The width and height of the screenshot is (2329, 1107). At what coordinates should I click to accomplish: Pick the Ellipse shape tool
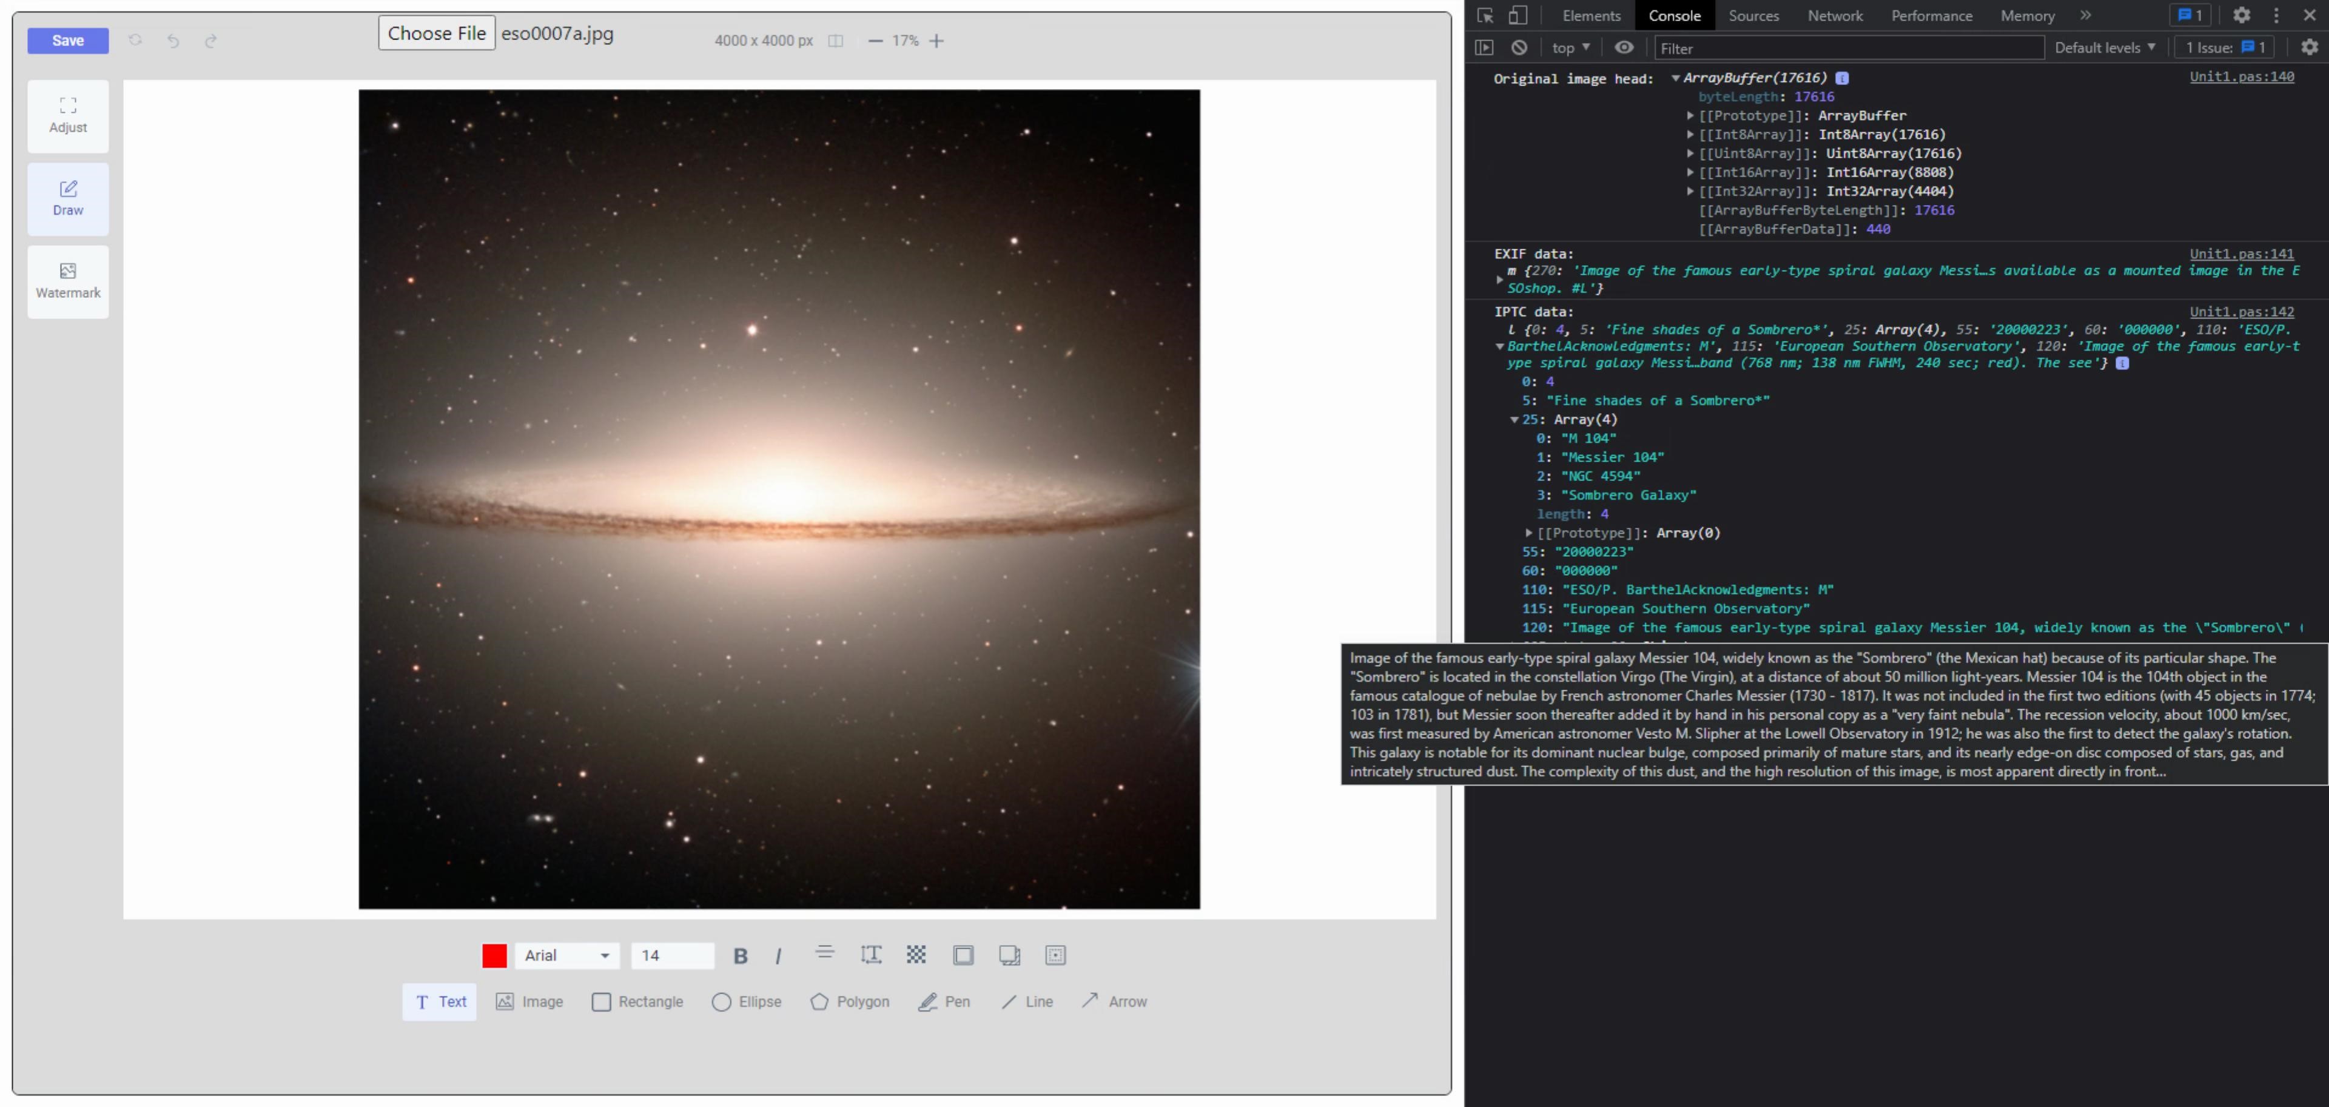point(747,1001)
